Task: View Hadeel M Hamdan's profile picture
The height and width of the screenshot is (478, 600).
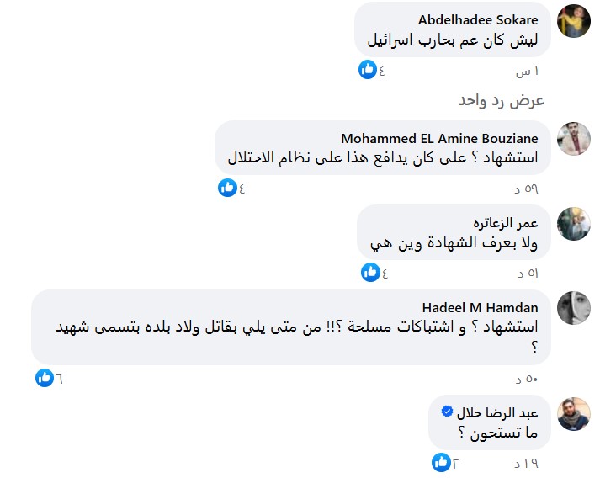Action: [574, 307]
